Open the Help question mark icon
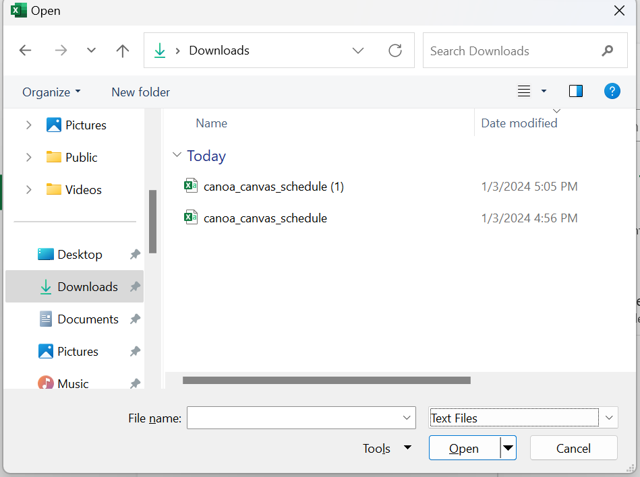Screen dimensions: 640x477 pos(612,92)
